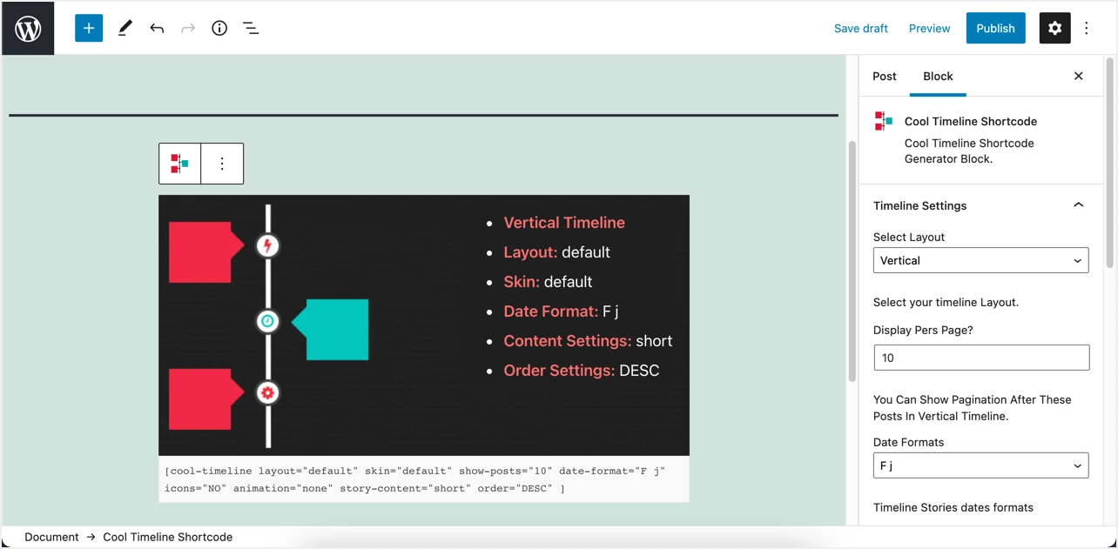Click the 'Date Format: F j' line
Screen dimensions: 1118x549
point(561,311)
